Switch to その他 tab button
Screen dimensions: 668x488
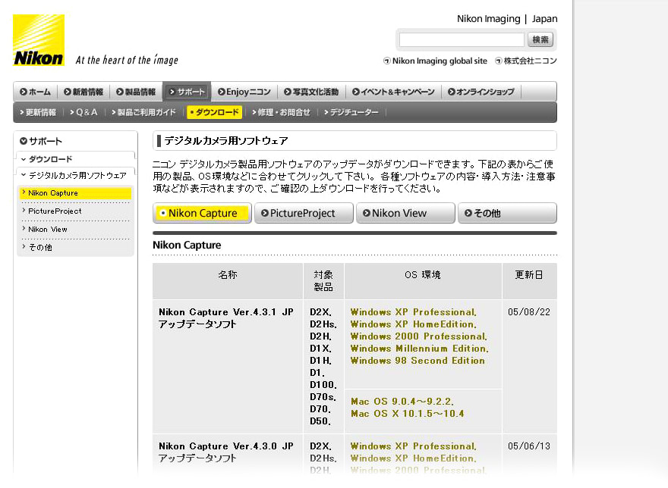click(x=507, y=213)
